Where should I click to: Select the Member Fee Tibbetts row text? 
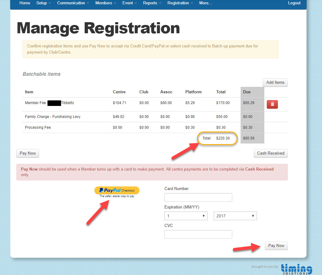(x=49, y=103)
